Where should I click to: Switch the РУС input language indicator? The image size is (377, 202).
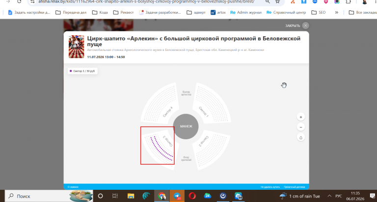(x=339, y=196)
